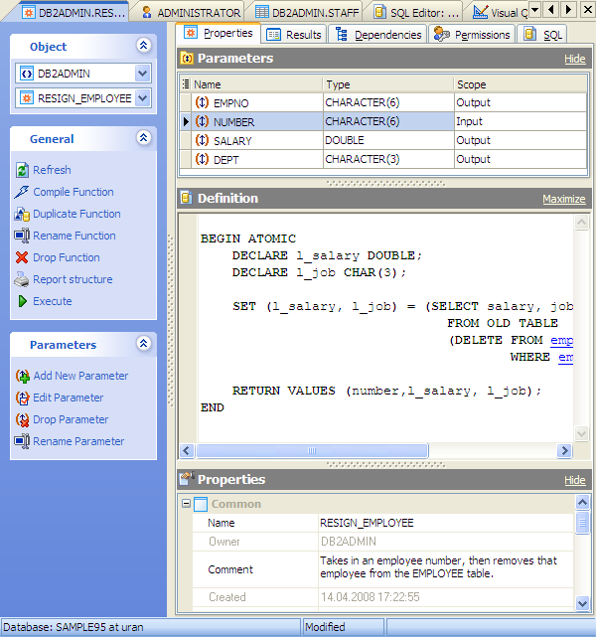The height and width of the screenshot is (637, 596).
Task: Click the EMPNO parameter row icon
Action: point(203,102)
